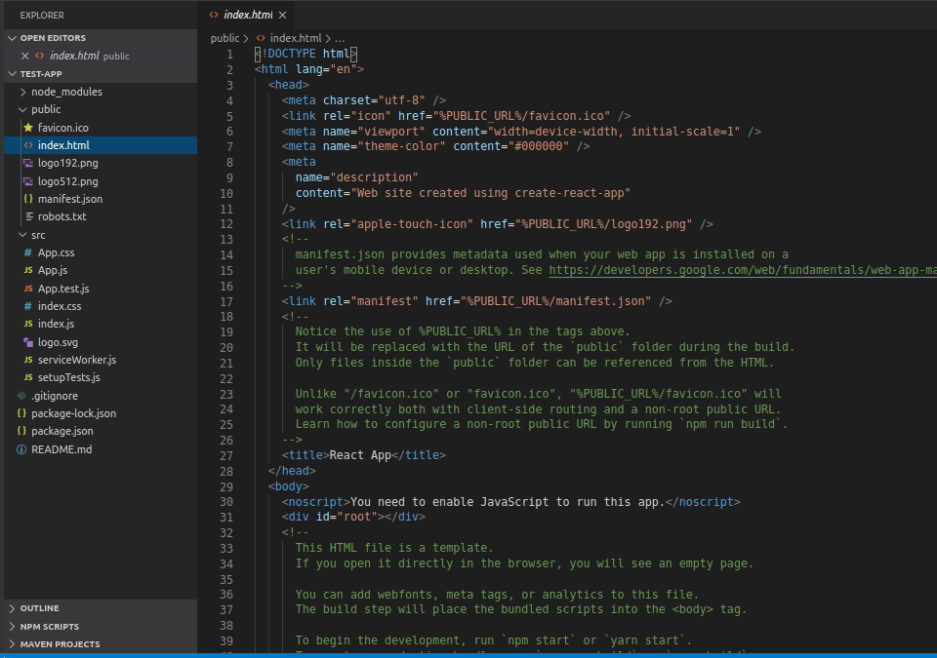This screenshot has height=658, width=937.
Task: Click the Explorer panel header
Action: [42, 15]
